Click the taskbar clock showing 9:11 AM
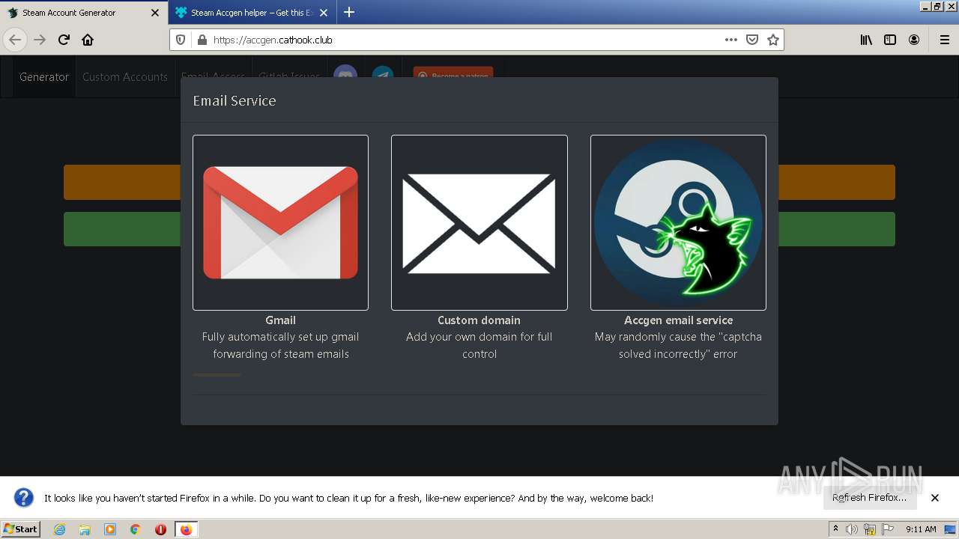The width and height of the screenshot is (959, 539). tap(921, 529)
